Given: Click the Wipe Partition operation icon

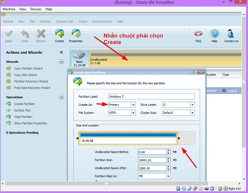Looking at the screenshot, I should [9, 117].
